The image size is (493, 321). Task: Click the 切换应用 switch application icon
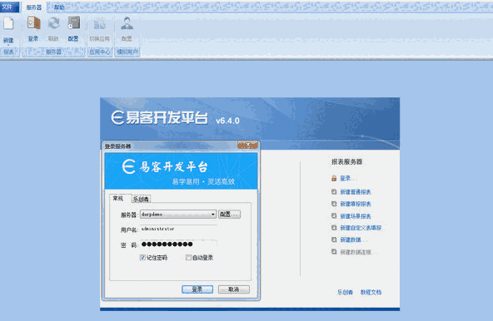[x=99, y=23]
